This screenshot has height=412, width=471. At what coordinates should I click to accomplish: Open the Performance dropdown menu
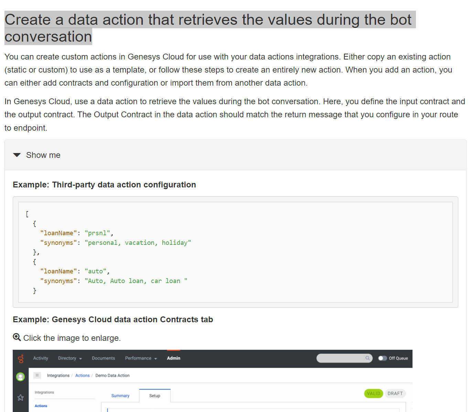[141, 358]
